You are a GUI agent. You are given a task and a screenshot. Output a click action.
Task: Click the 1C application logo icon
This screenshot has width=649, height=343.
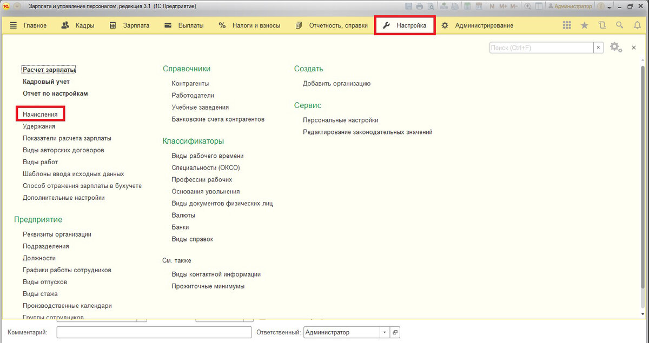point(5,6)
